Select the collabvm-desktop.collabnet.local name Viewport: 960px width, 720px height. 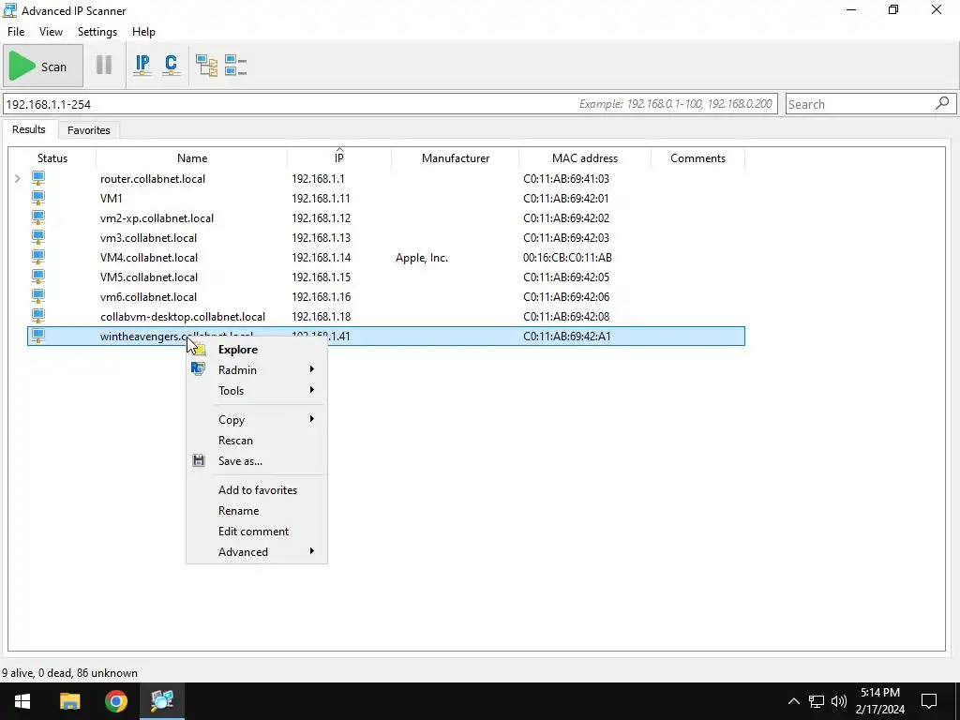(183, 317)
